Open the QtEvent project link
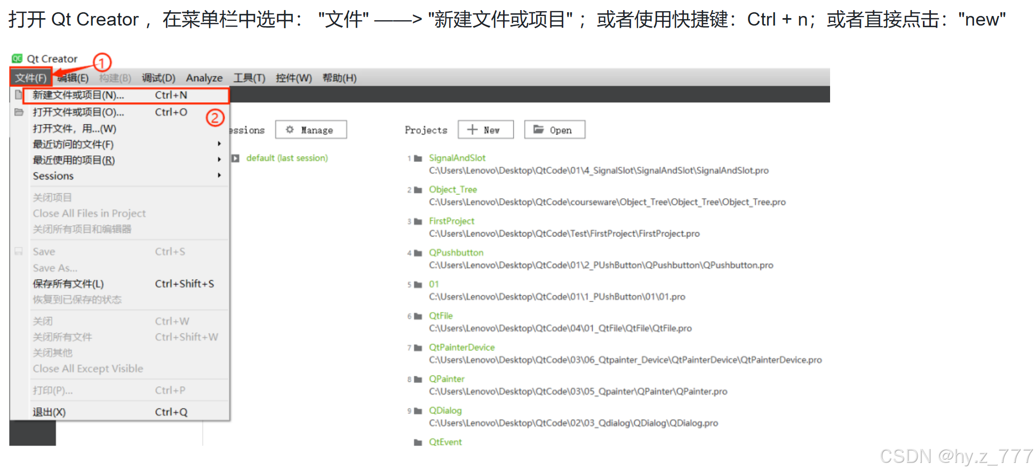 tap(445, 442)
